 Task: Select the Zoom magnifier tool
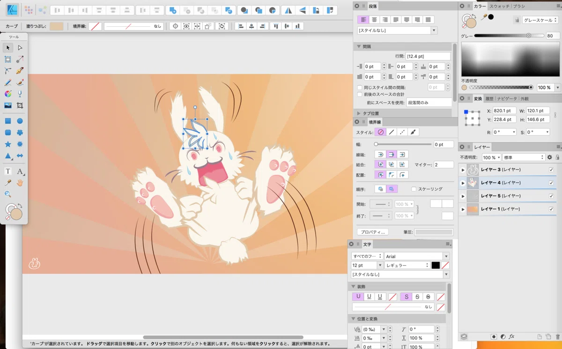pyautogui.click(x=8, y=194)
